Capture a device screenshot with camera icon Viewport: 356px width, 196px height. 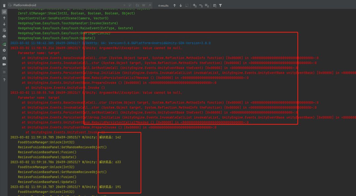click(4, 58)
